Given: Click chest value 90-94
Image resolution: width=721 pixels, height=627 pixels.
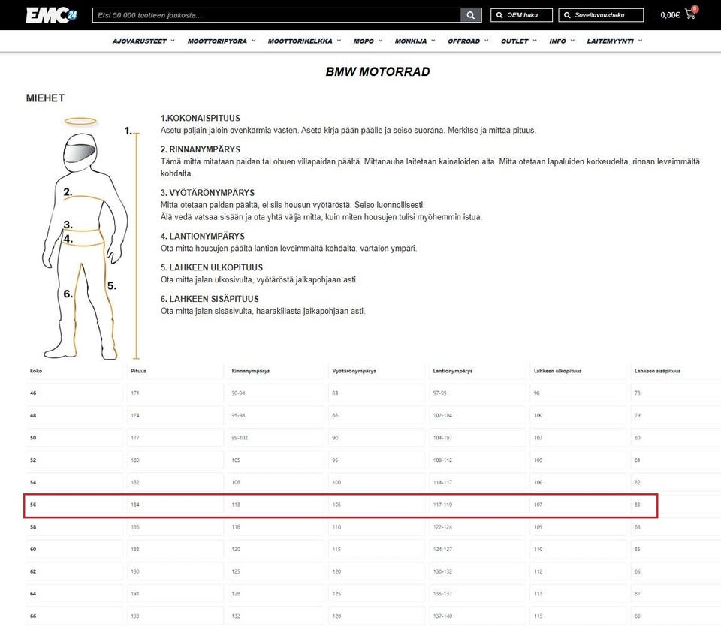Looking at the screenshot, I should (x=238, y=393).
